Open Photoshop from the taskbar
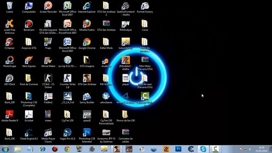Image resolution: width=272 pixels, height=153 pixels. [178, 149]
